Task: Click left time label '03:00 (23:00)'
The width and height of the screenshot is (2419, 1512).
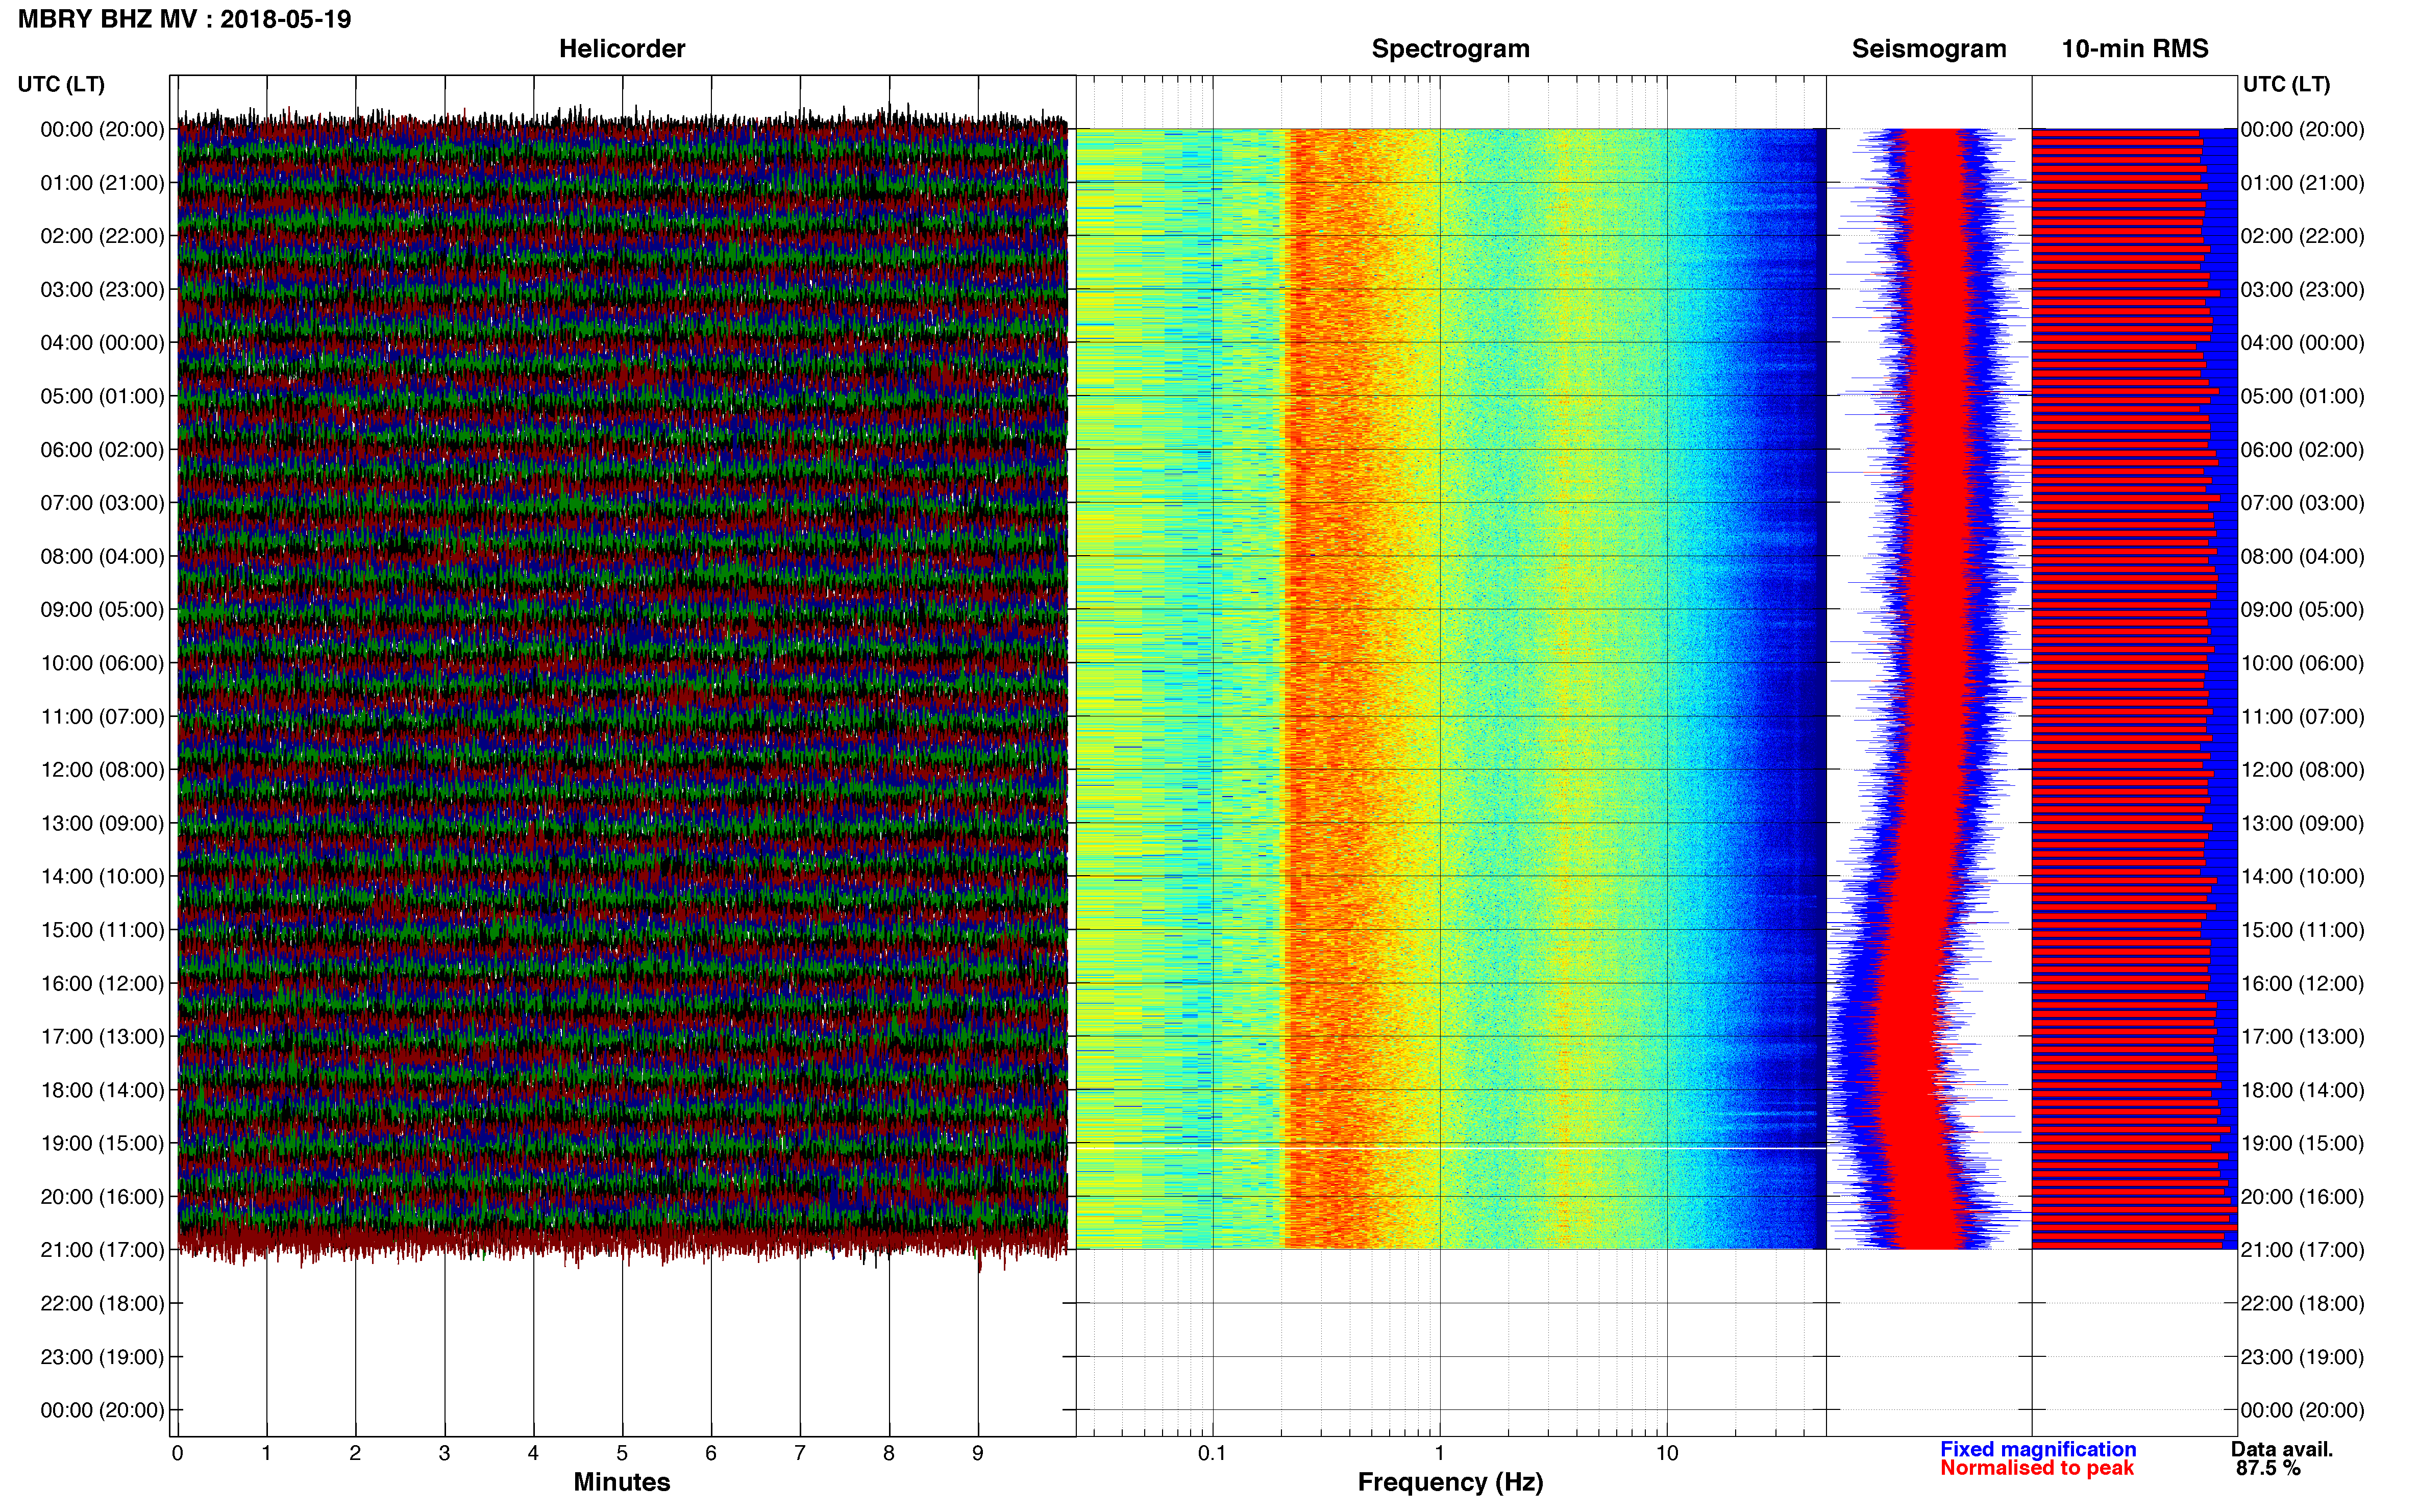Action: pyautogui.click(x=102, y=290)
